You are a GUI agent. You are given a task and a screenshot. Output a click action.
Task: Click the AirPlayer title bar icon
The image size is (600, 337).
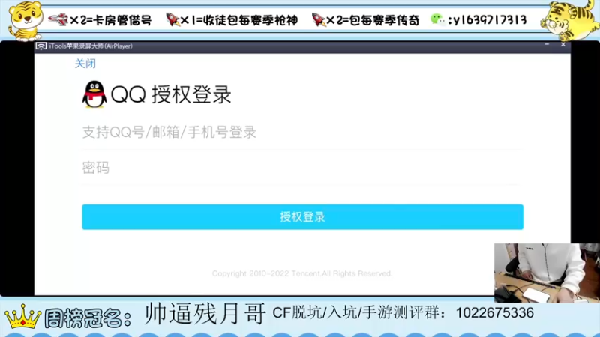click(41, 46)
